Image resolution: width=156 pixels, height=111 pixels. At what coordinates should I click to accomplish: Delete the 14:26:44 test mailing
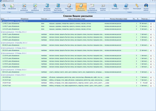coord(151,83)
